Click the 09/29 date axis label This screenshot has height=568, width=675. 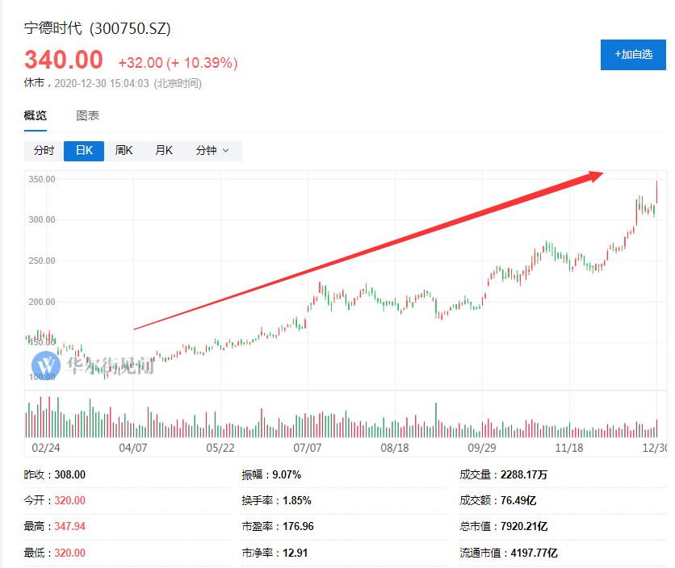482,448
